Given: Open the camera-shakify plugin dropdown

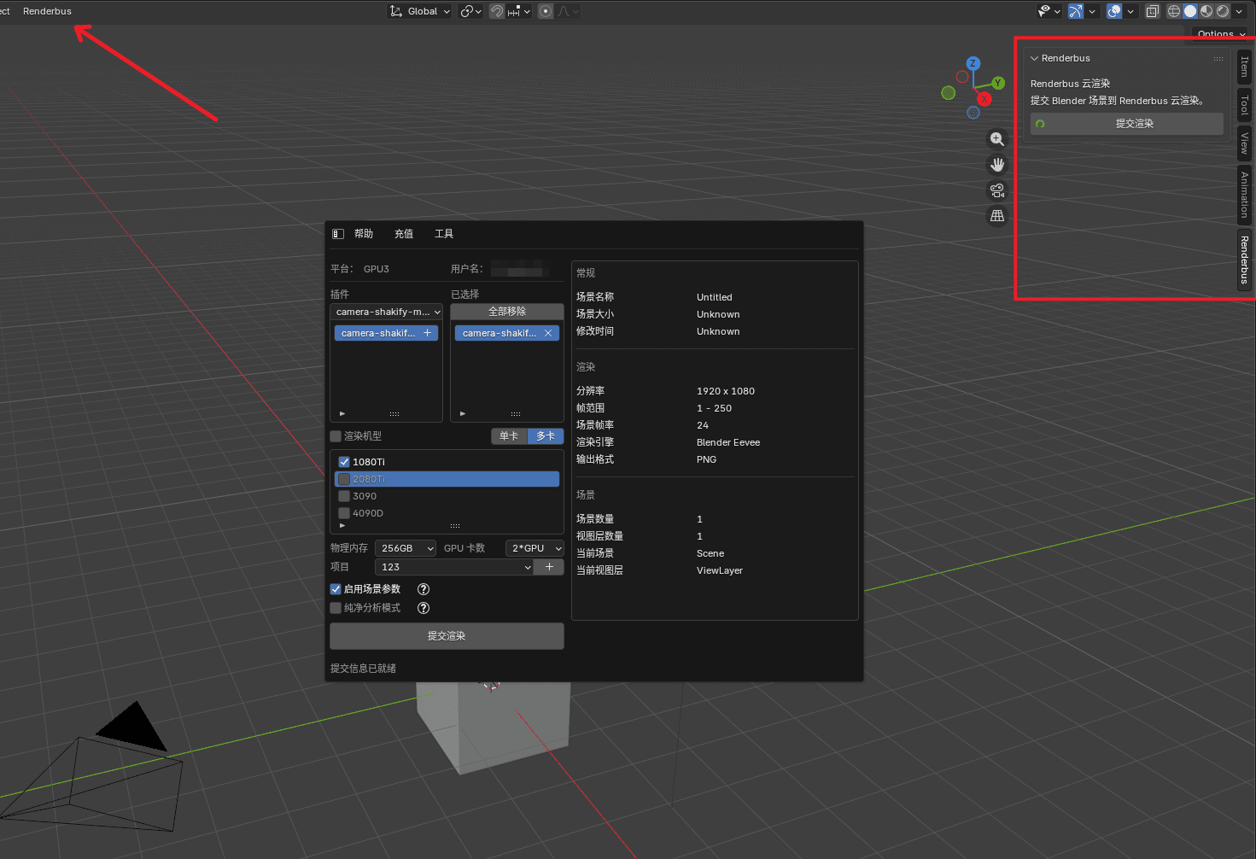Looking at the screenshot, I should pyautogui.click(x=387, y=312).
